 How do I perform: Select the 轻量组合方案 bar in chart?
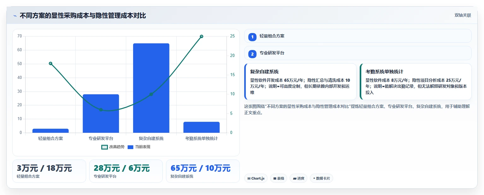tap(50, 131)
